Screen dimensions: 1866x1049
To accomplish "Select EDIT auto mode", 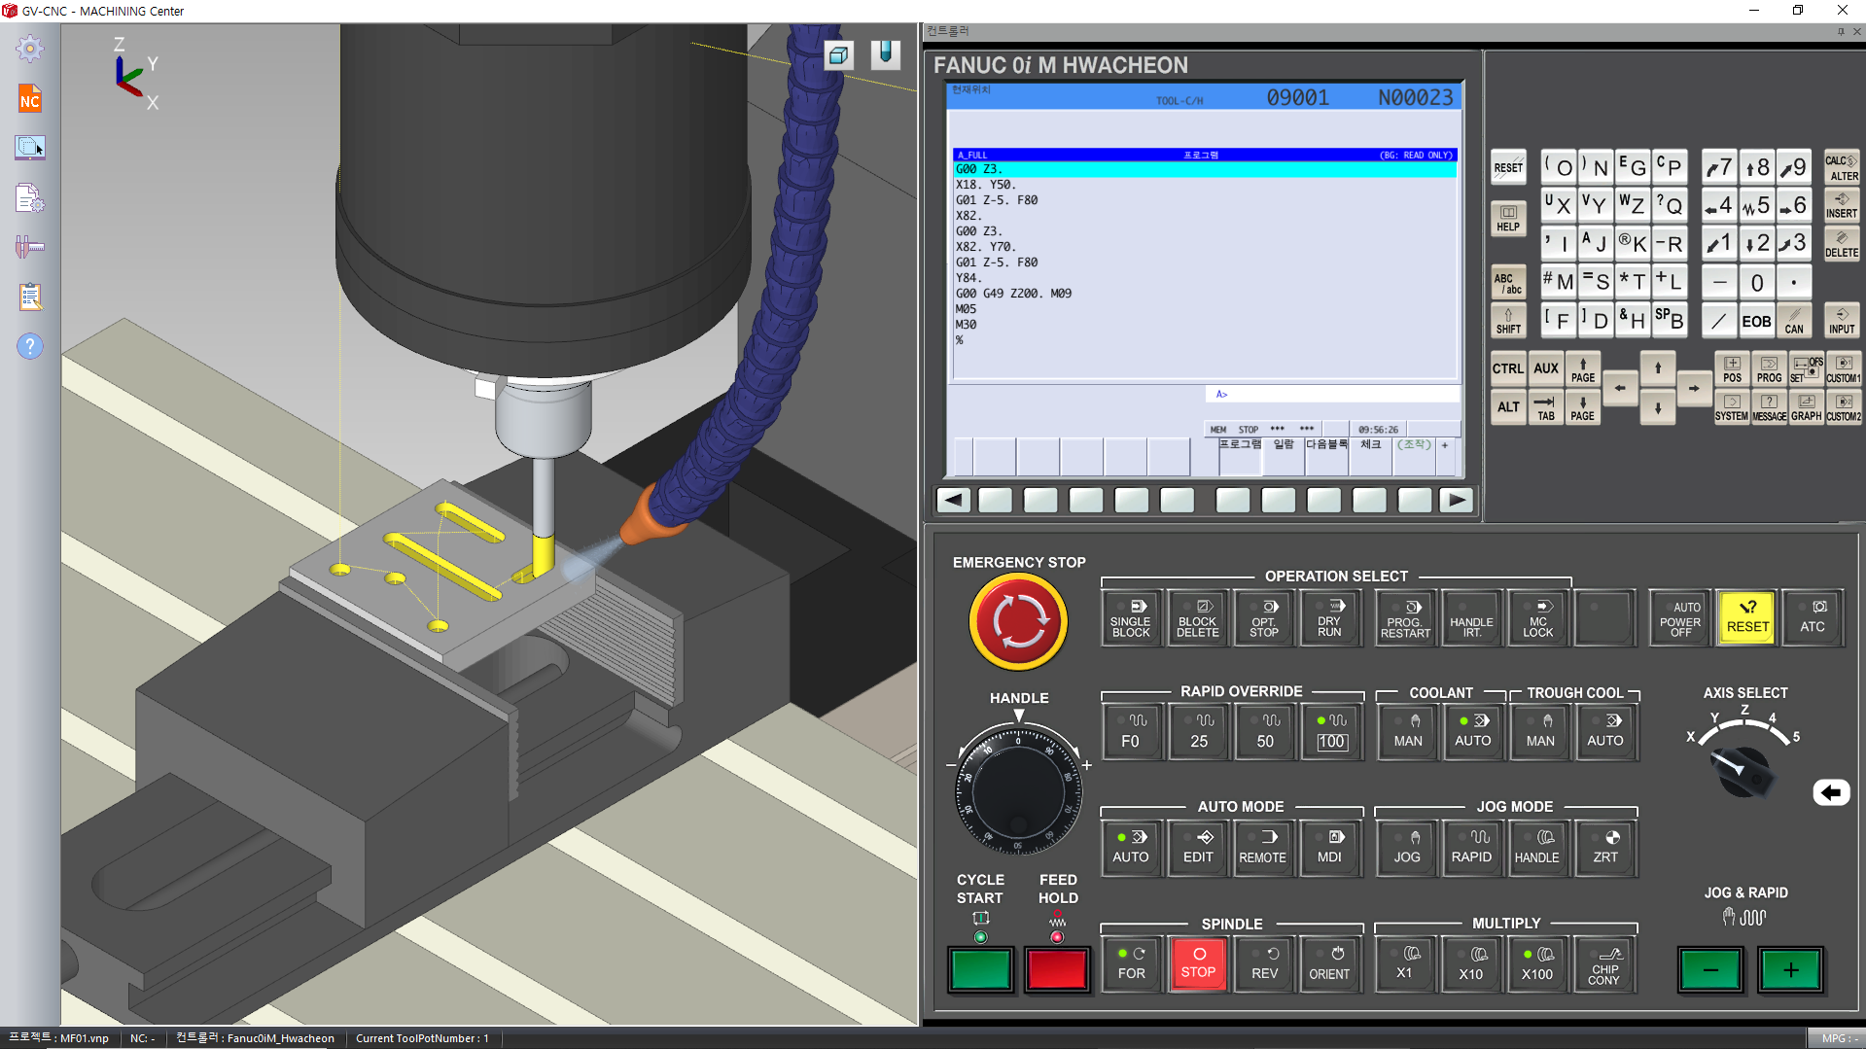I will click(x=1198, y=848).
